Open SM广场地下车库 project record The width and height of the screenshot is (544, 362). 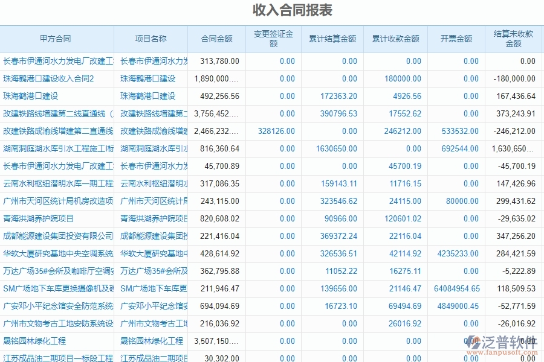[x=150, y=288]
